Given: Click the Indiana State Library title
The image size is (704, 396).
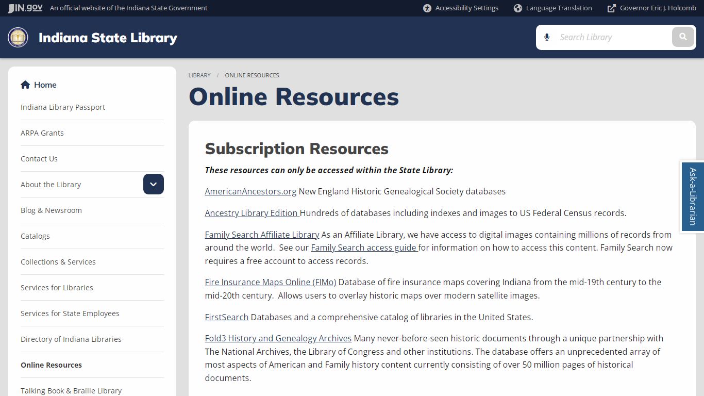Looking at the screenshot, I should coord(108,38).
